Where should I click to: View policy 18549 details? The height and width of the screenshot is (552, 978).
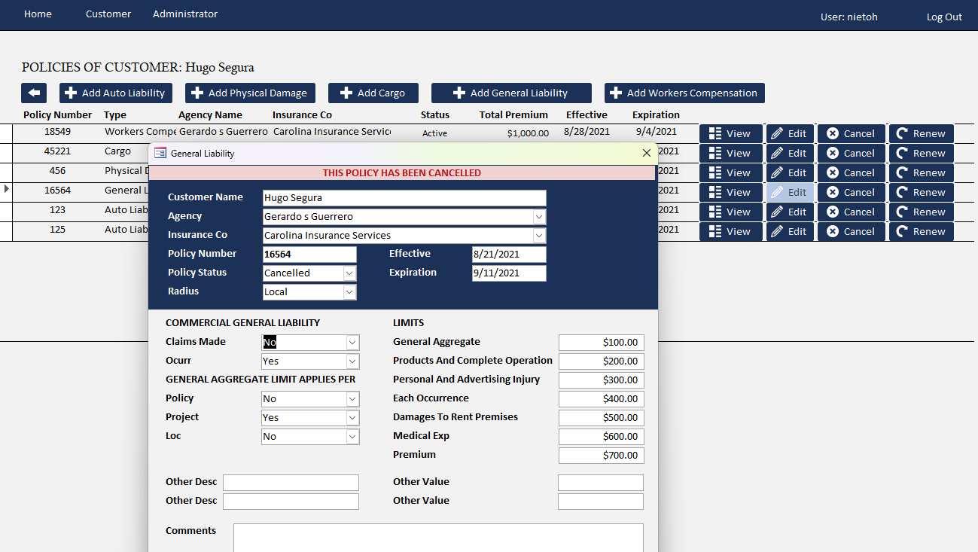(730, 133)
